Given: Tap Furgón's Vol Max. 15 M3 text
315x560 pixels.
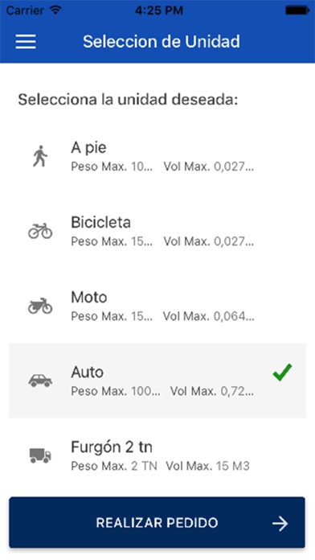Looking at the screenshot, I should tap(207, 466).
